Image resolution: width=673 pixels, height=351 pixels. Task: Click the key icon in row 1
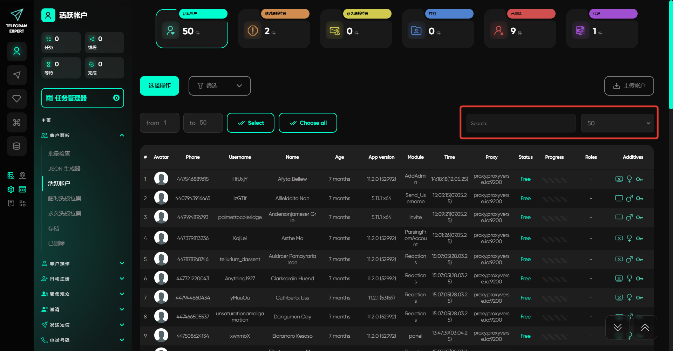639,179
